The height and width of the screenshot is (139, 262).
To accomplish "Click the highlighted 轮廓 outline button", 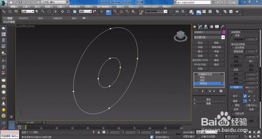I will tap(236, 87).
